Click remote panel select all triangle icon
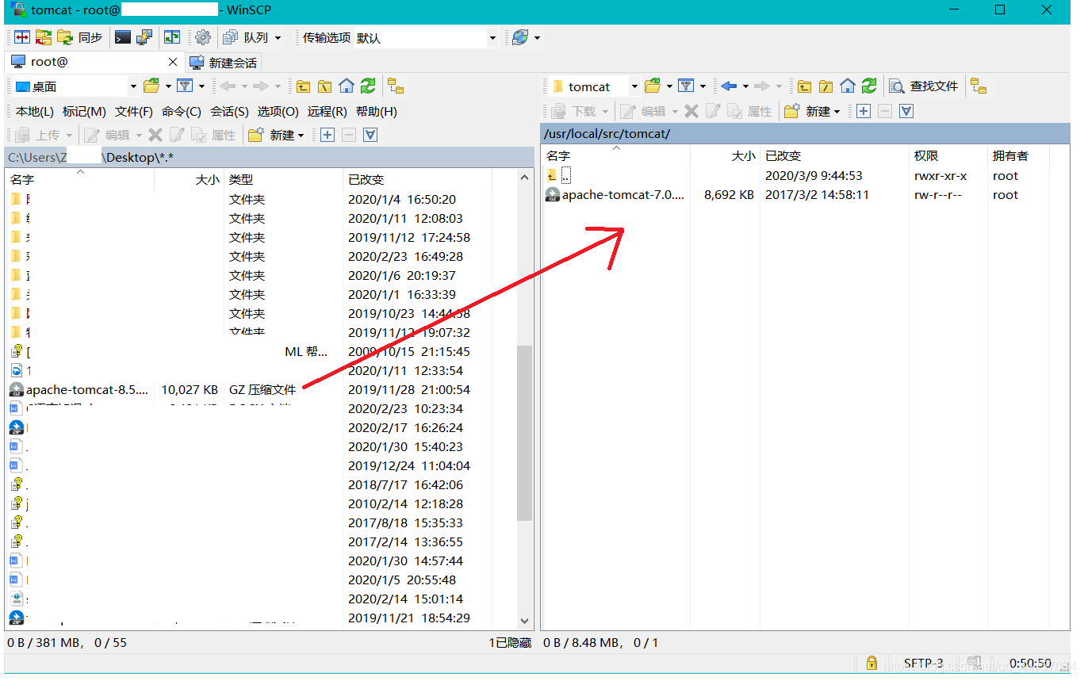This screenshot has height=681, width=1084. point(907,111)
